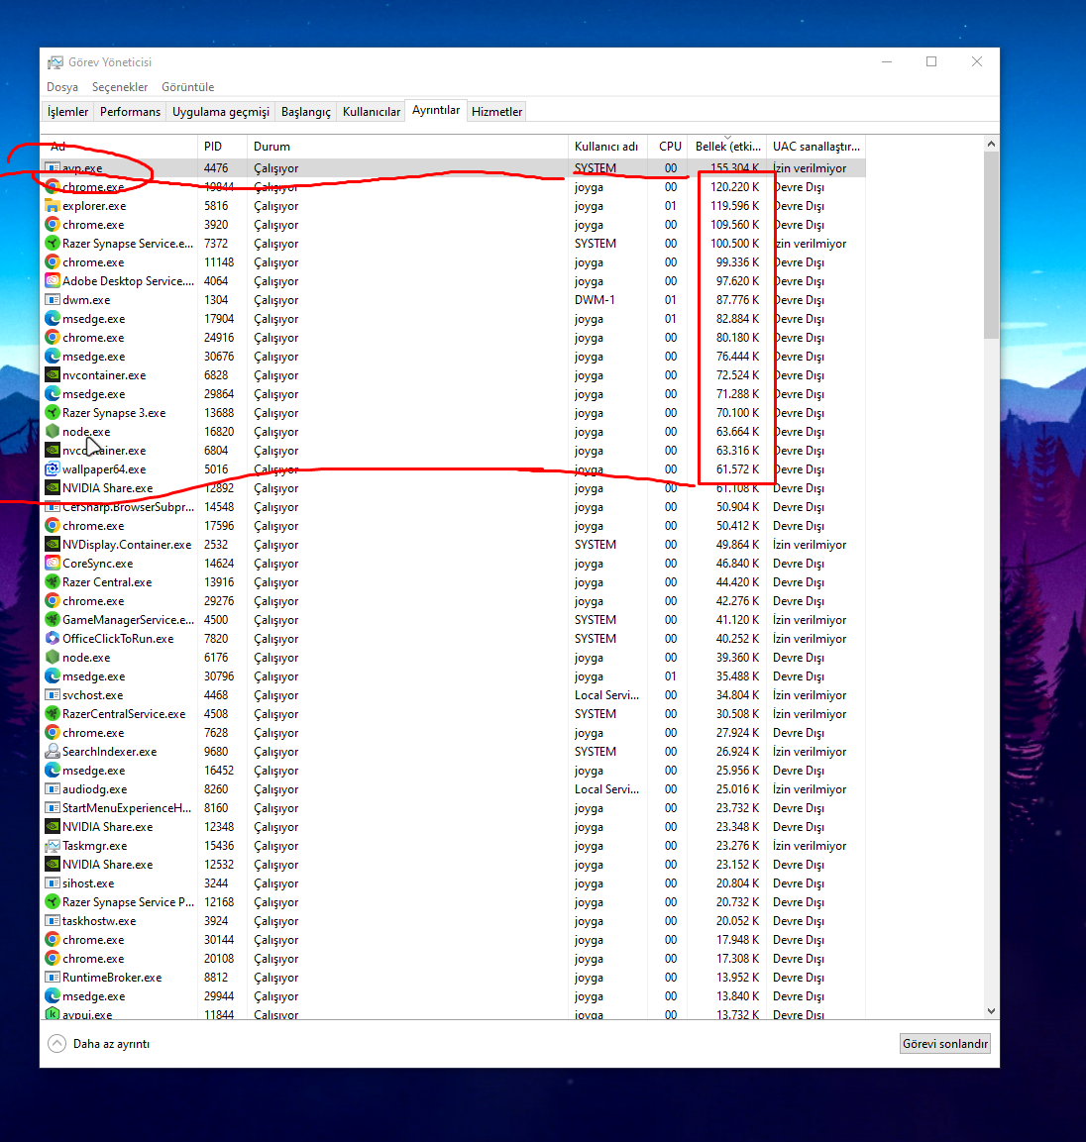The width and height of the screenshot is (1086, 1142).
Task: Click the OfficeClickToRun.exe icon
Action: click(52, 639)
